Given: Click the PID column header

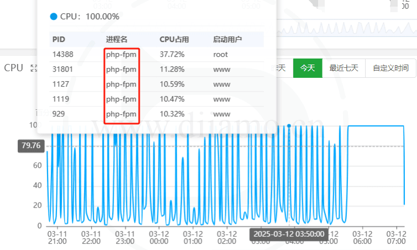Looking at the screenshot, I should click(59, 40).
